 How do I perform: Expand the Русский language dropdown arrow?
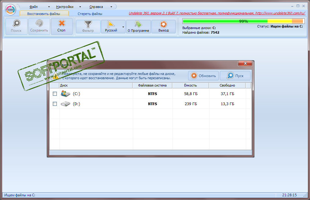pyautogui.click(x=123, y=27)
